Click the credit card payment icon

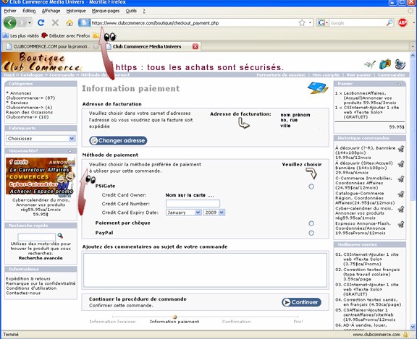point(318,88)
